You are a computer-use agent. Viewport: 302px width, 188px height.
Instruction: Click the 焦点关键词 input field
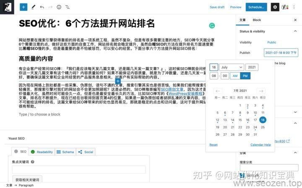tap(61, 169)
